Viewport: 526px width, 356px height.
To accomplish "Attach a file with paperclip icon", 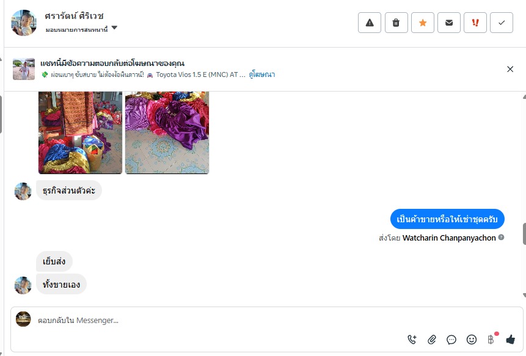I will (432, 340).
